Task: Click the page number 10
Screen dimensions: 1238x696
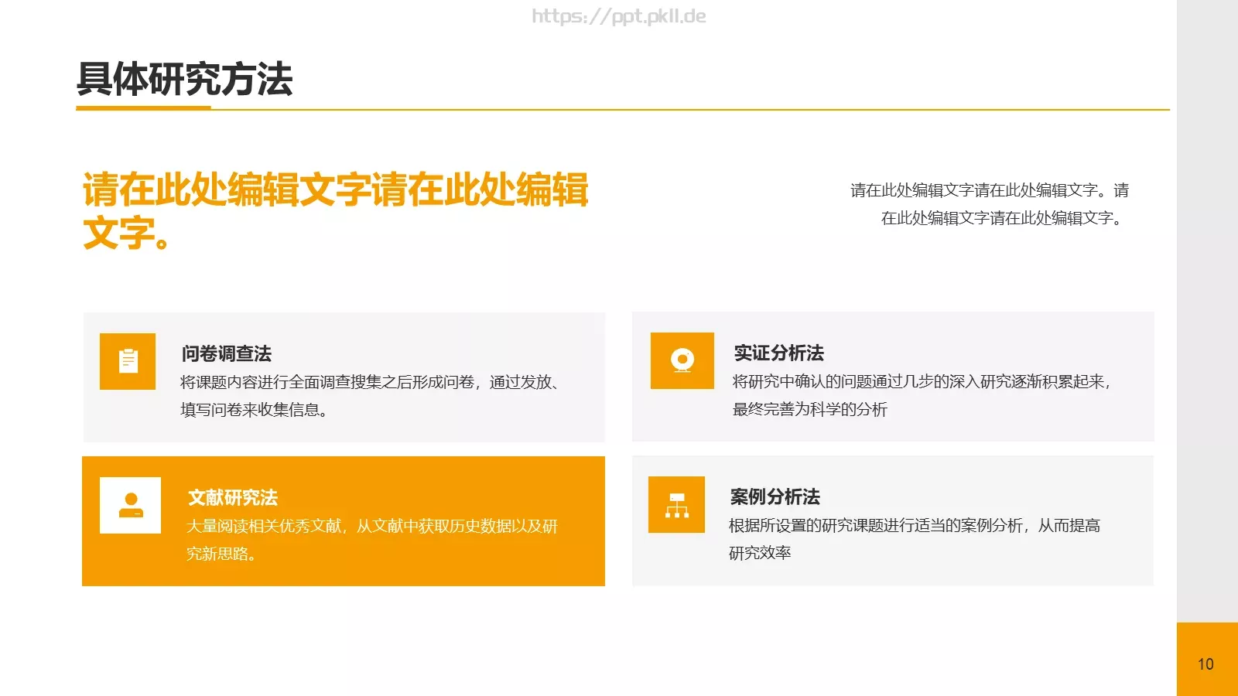Action: (x=1206, y=664)
